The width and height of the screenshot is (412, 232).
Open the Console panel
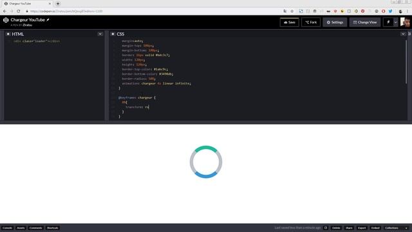click(7, 227)
